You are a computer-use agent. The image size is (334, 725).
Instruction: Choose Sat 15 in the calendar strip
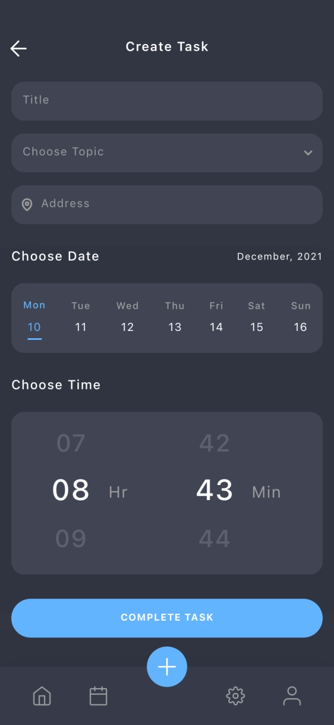coord(257,327)
